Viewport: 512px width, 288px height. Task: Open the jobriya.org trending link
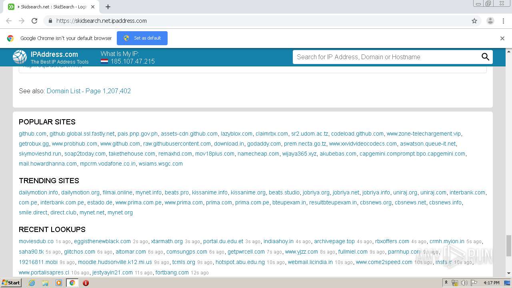click(316, 192)
